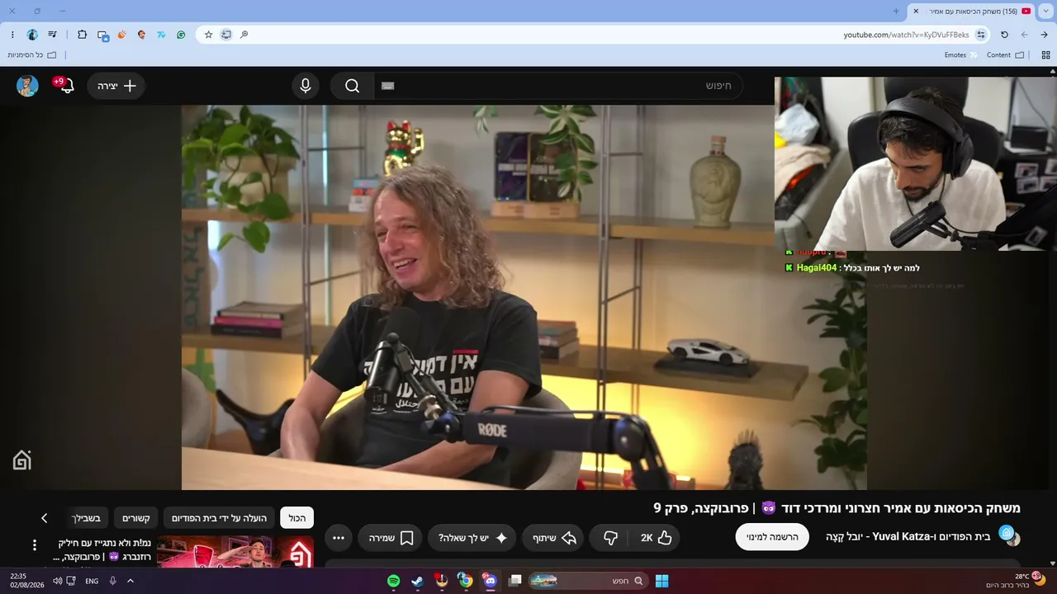
Task: Open the Content bookmarks folder
Action: click(x=1005, y=55)
